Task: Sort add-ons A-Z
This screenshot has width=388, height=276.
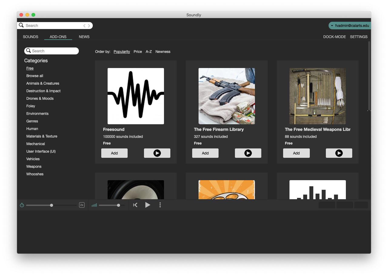Action: click(149, 52)
